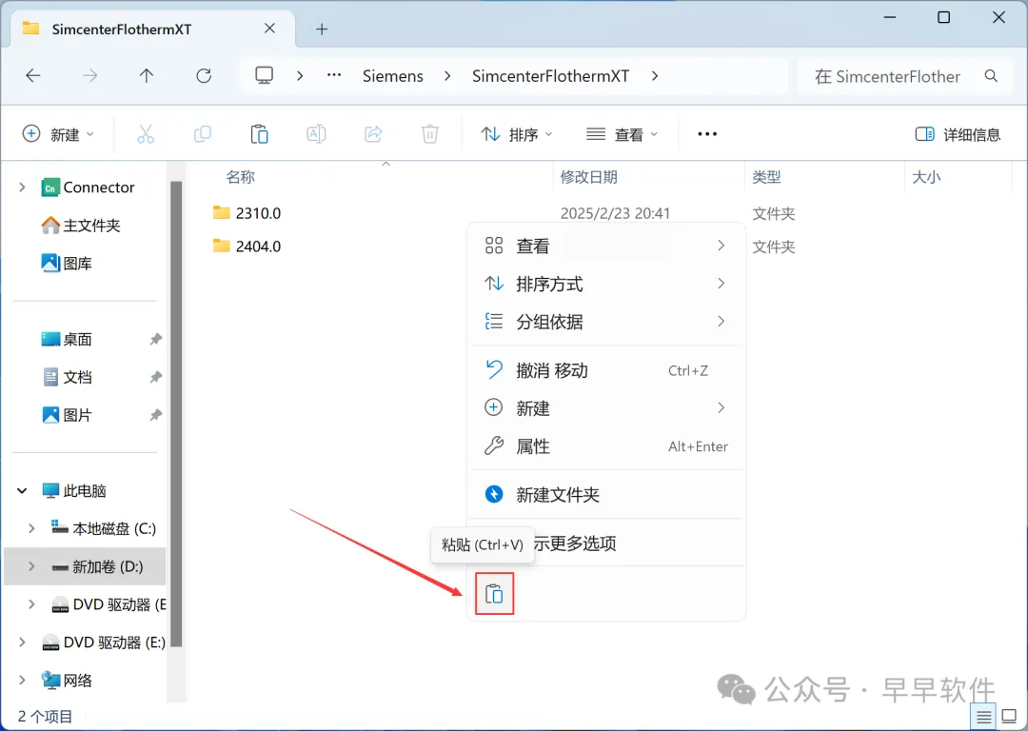This screenshot has width=1028, height=731.
Task: Click the navigation pane vertical scrollbar
Action: (x=176, y=413)
